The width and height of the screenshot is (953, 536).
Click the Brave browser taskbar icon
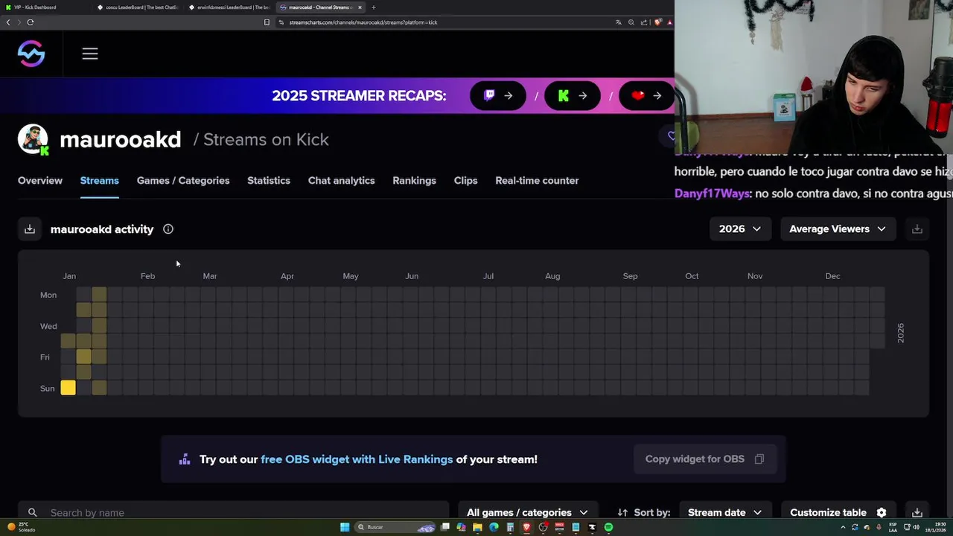[526, 527]
